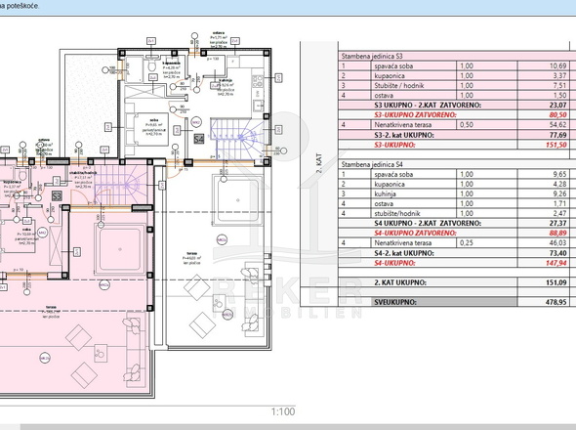Click the S3 unit marker on the plan
Screen dimensions: 576x430
(x=57, y=195)
